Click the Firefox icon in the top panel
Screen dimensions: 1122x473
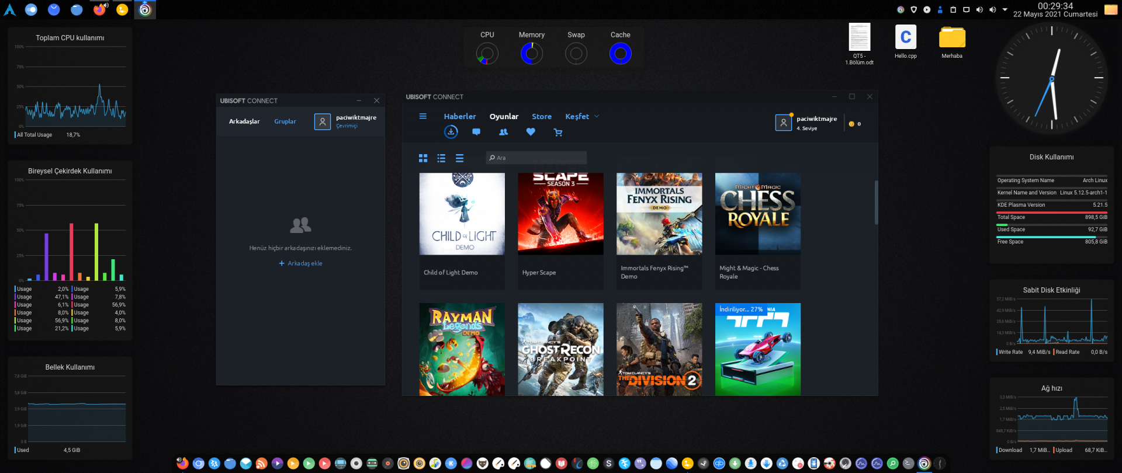coord(99,9)
